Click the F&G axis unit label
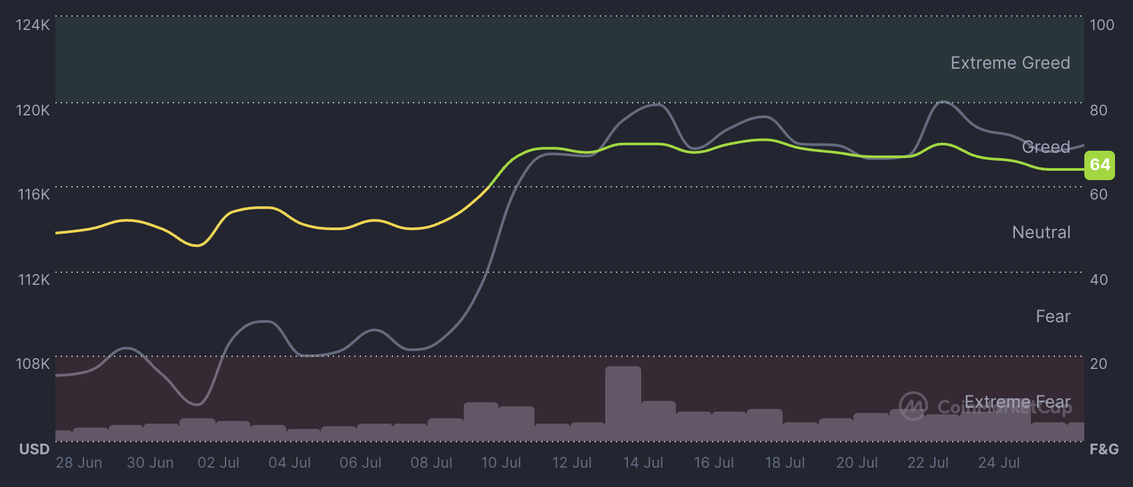Screen dimensions: 1133x487 [x=1104, y=449]
